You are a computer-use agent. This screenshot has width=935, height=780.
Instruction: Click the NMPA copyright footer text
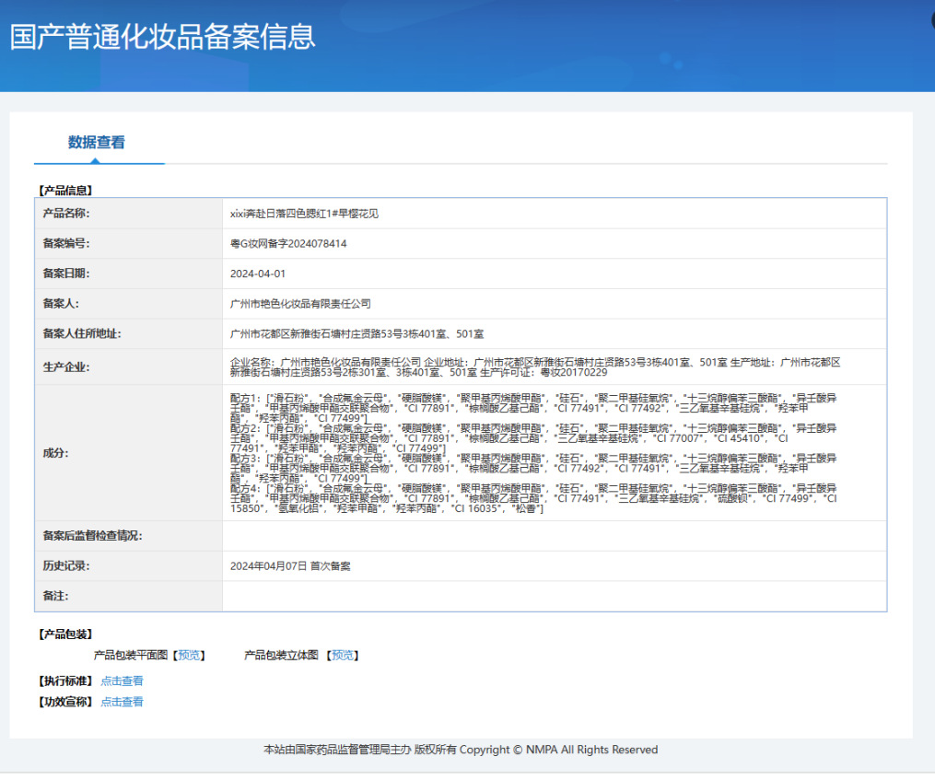pyautogui.click(x=461, y=750)
